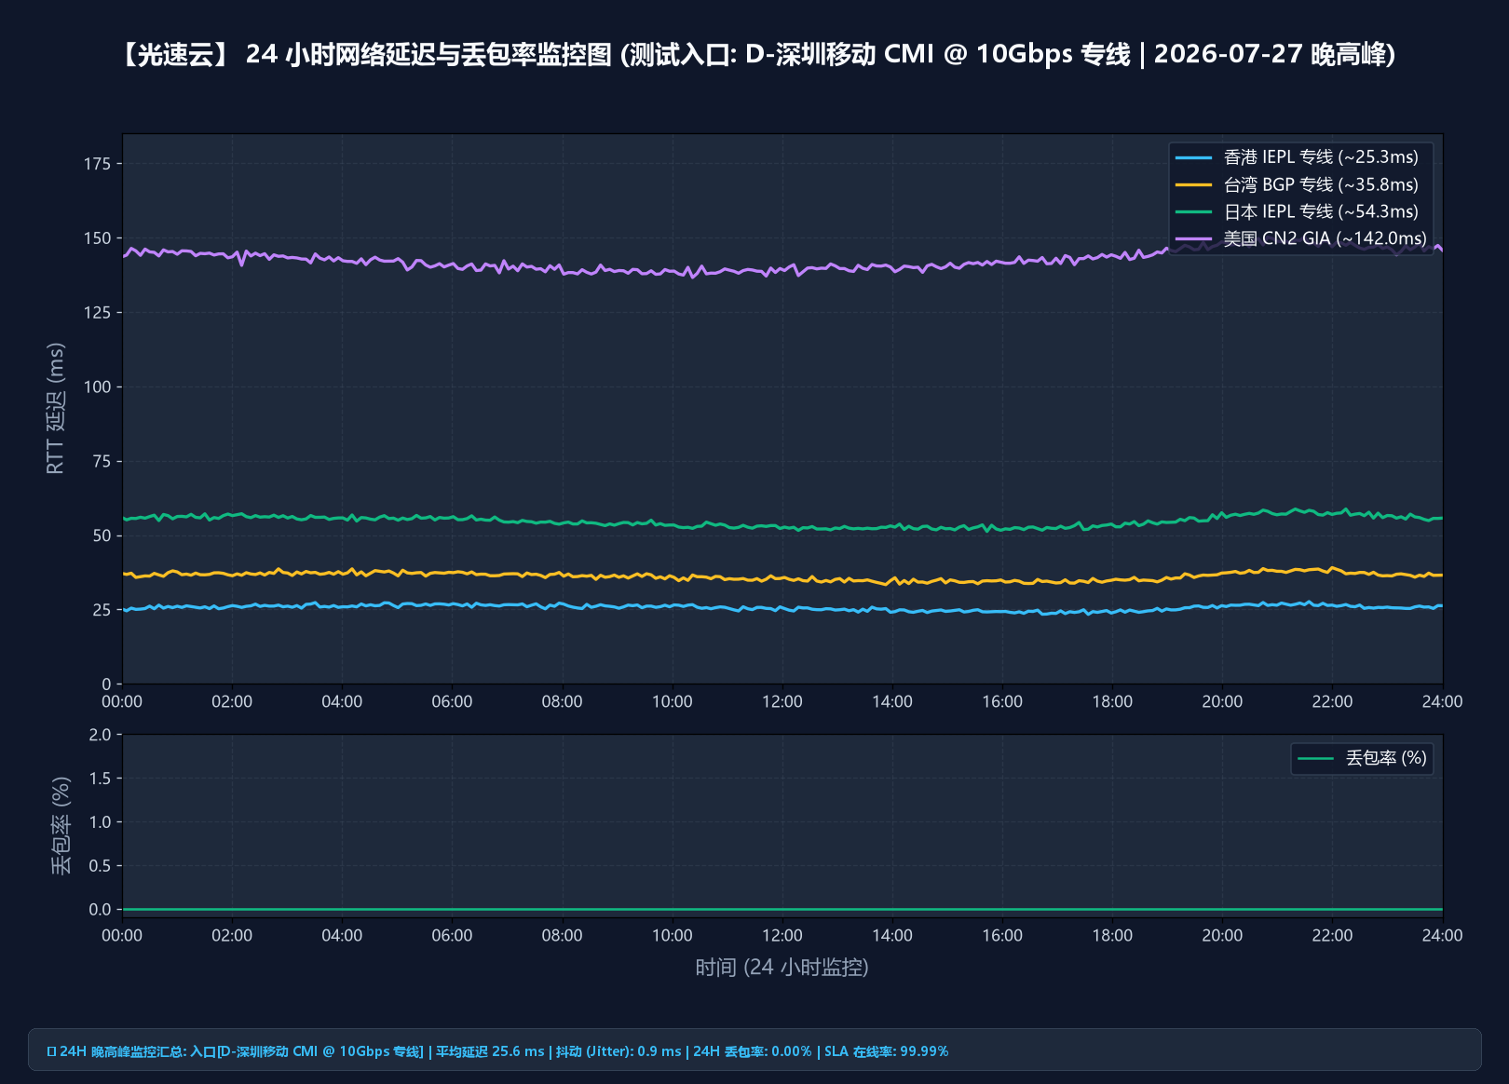Image resolution: width=1509 pixels, height=1084 pixels.
Task: Click the RTT 延迟 (ms) axis label
Action: (x=56, y=408)
